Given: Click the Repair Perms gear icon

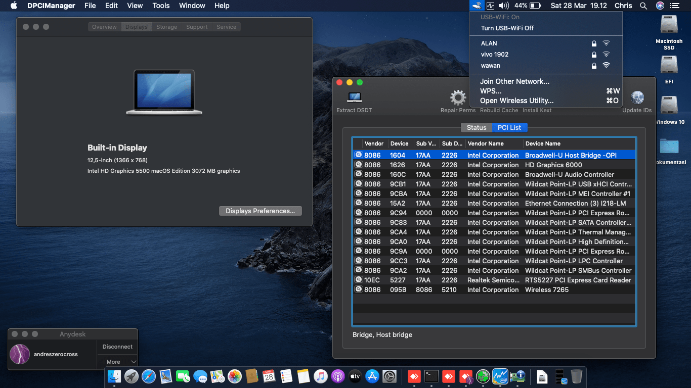Looking at the screenshot, I should coord(458,98).
